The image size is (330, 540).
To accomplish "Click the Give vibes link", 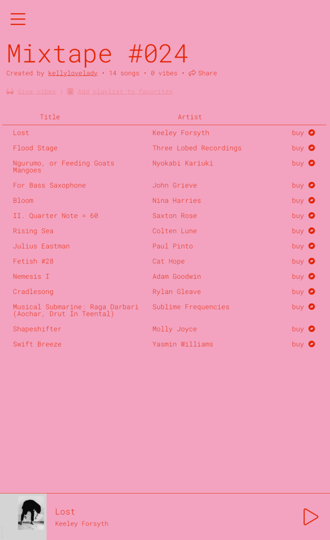I will click(x=36, y=92).
